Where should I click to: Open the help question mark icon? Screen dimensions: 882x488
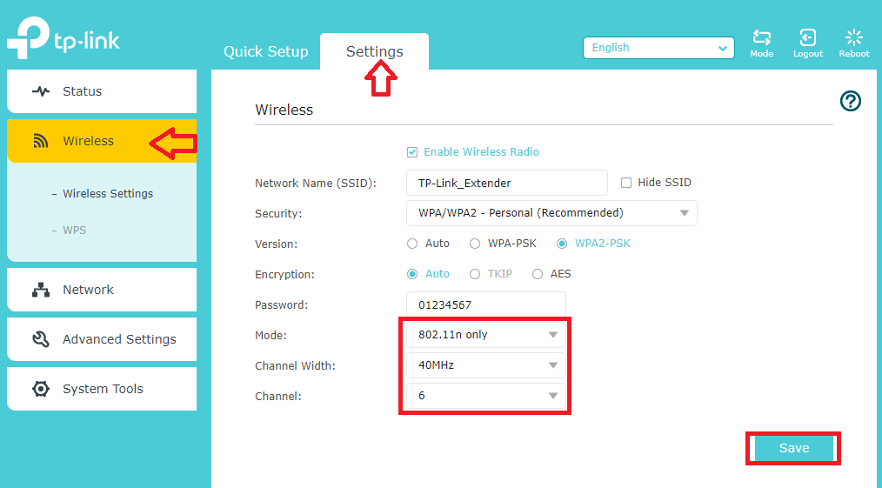click(851, 101)
